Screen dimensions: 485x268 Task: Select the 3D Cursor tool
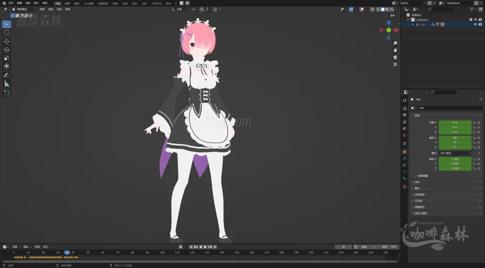pyautogui.click(x=7, y=33)
